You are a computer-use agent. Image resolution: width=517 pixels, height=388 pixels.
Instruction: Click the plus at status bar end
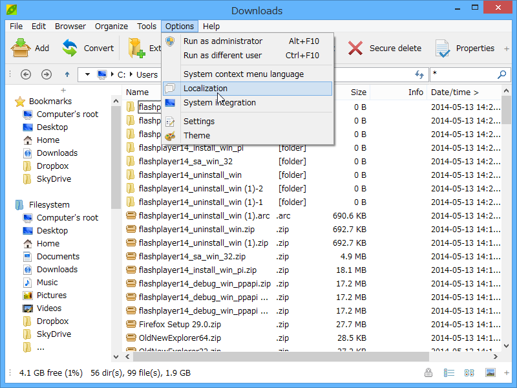pos(507,373)
